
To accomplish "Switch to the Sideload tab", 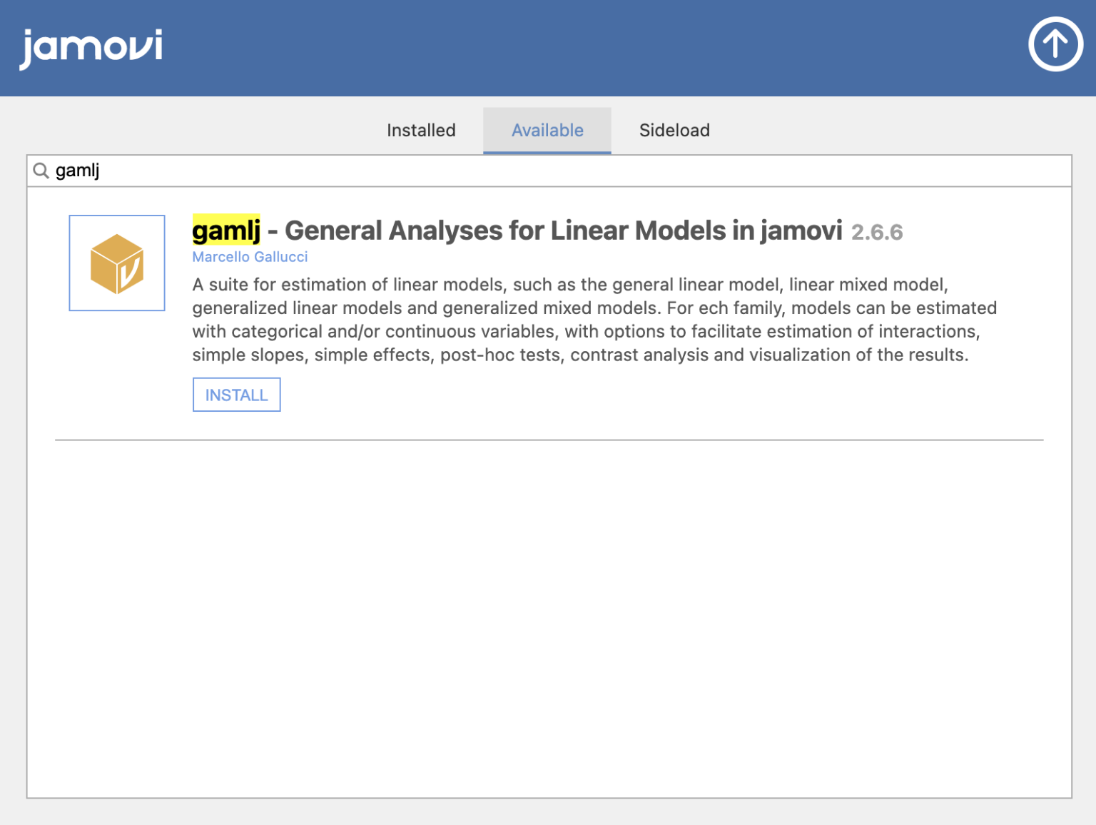I will (x=674, y=130).
